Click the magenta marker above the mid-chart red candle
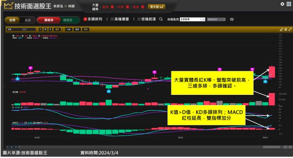This screenshot has height=158, width=293. 154,72
